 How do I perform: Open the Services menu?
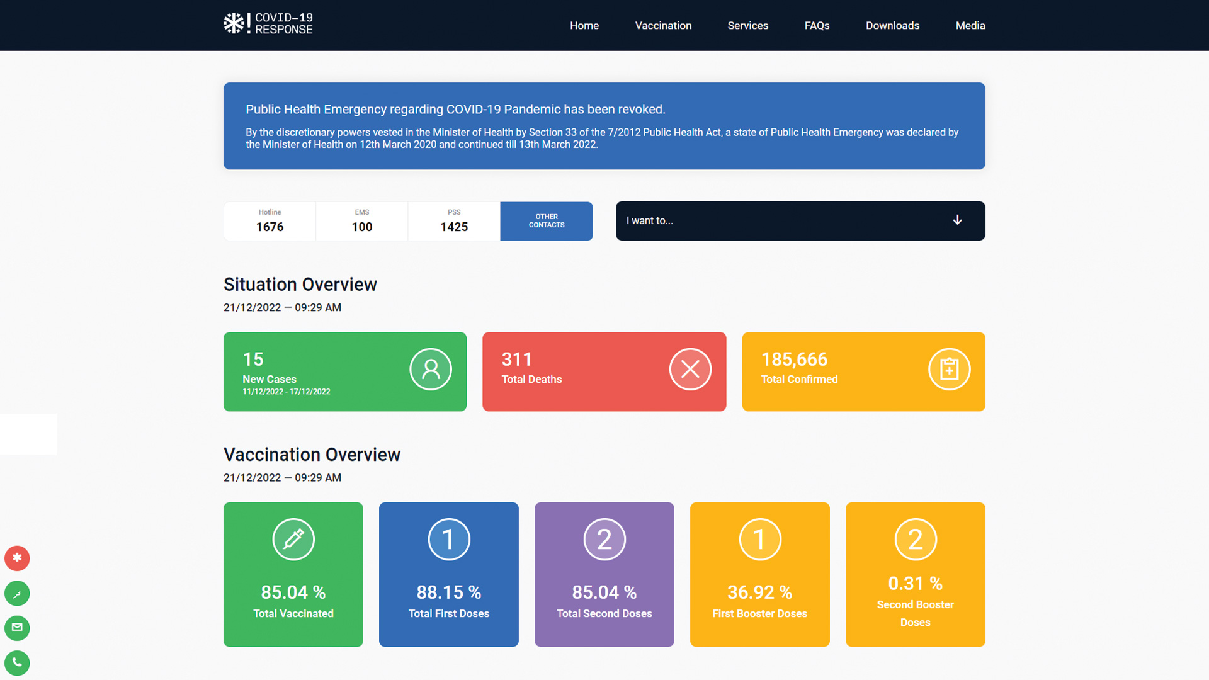point(748,25)
